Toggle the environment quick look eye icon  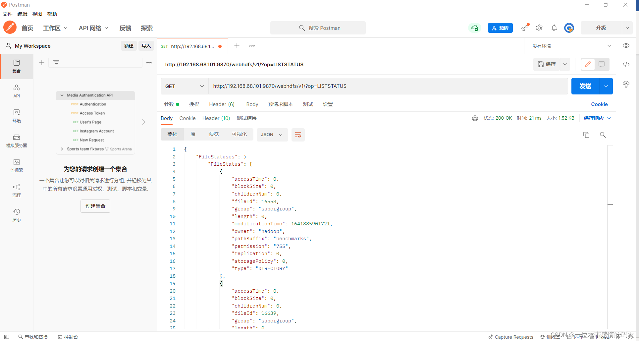626,46
